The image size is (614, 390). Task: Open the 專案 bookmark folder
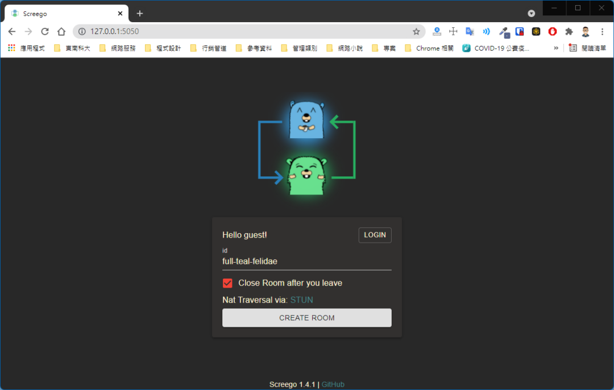coord(384,48)
